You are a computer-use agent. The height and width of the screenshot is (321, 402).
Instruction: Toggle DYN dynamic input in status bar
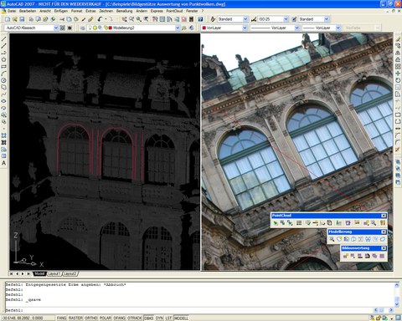159,318
